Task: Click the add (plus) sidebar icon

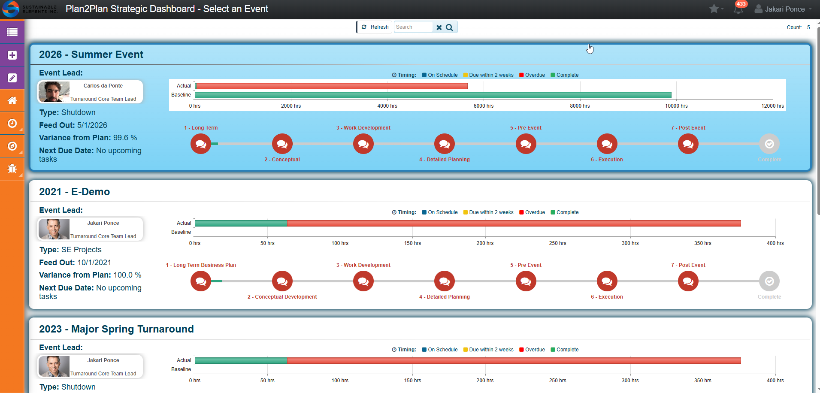Action: click(12, 55)
